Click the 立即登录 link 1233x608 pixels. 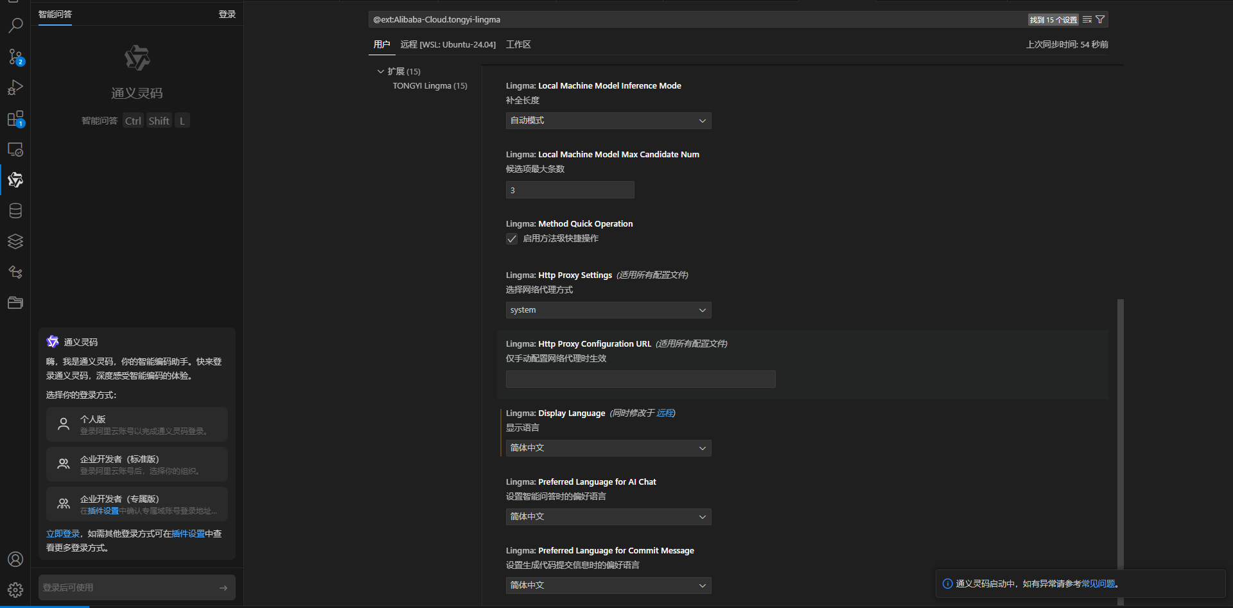(x=63, y=534)
